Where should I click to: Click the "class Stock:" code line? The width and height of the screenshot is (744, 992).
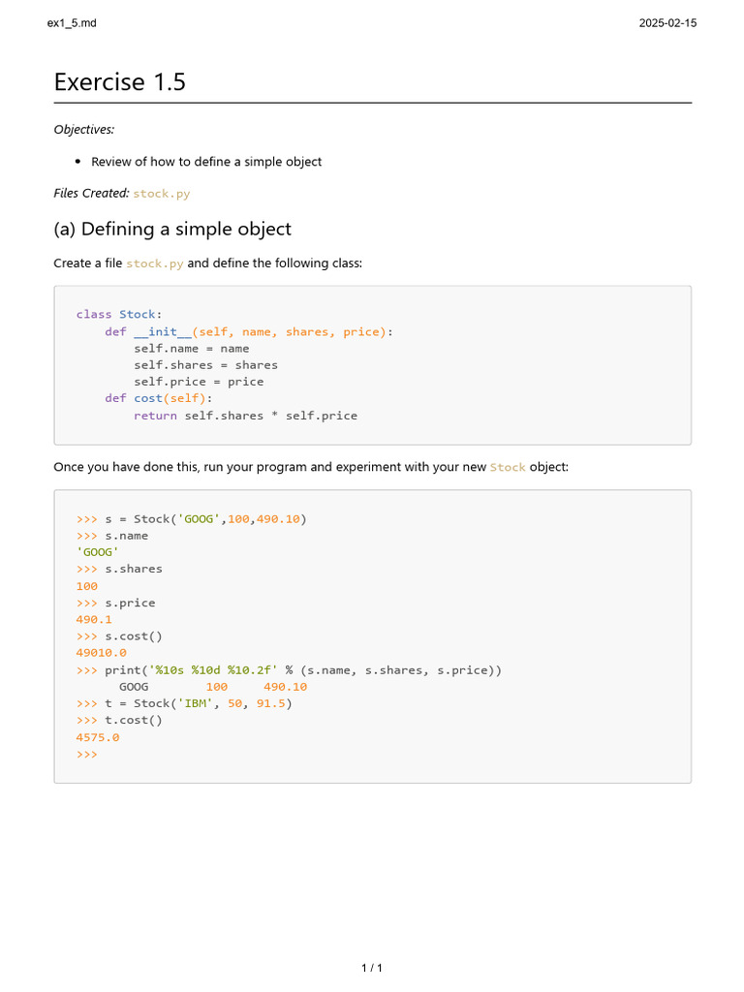tap(119, 314)
